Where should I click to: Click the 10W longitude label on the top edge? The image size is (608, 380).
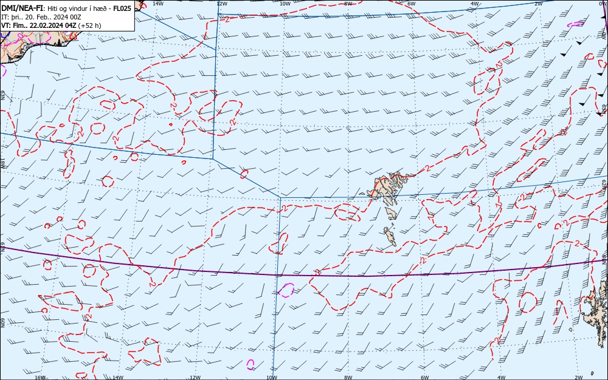[x=285, y=3]
